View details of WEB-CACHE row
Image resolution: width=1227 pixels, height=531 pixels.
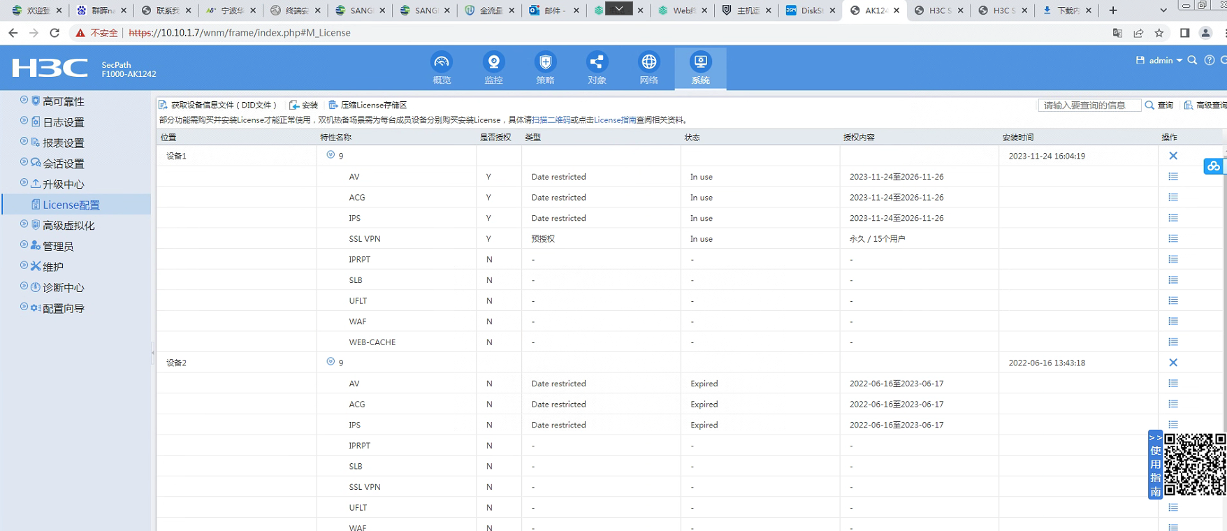pyautogui.click(x=1173, y=342)
